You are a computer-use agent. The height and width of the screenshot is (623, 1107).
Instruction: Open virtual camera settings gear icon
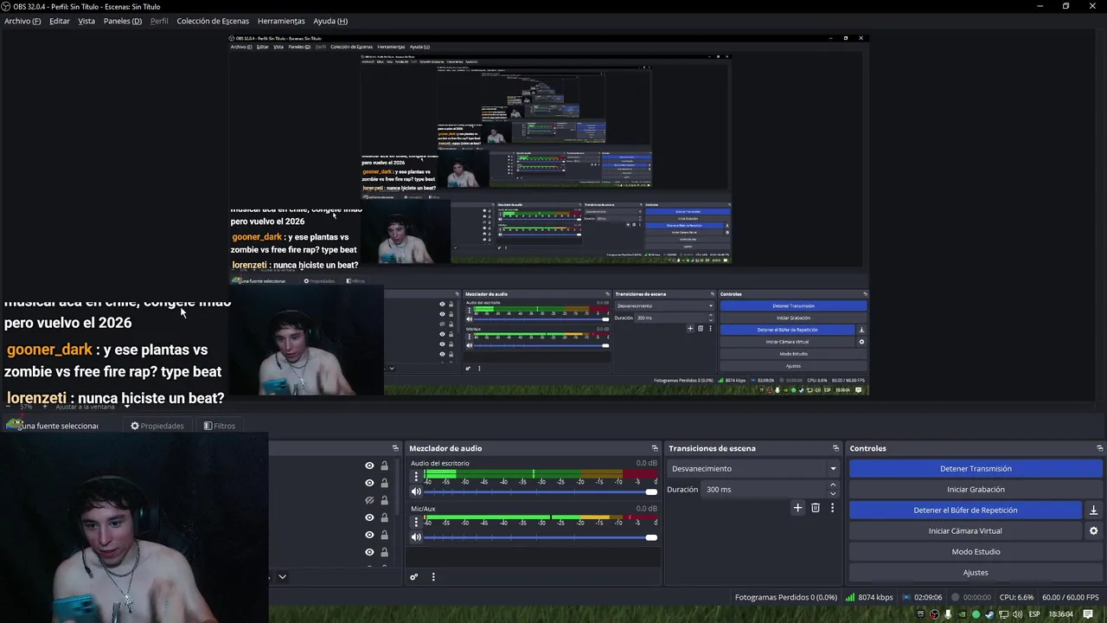click(x=1093, y=530)
